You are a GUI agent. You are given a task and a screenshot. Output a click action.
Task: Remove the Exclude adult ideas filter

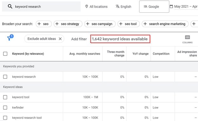tap(60, 39)
